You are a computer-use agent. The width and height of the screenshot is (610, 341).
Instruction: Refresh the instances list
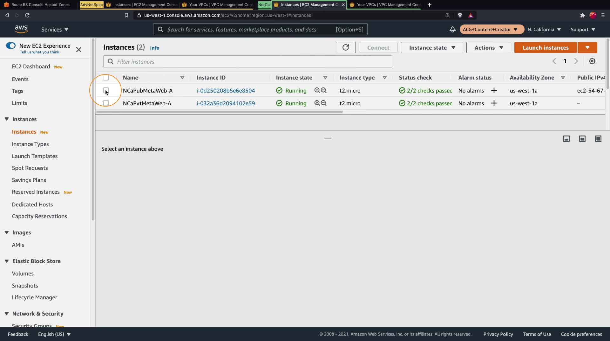346,47
